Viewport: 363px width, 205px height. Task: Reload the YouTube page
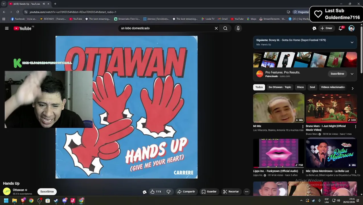click(x=18, y=12)
